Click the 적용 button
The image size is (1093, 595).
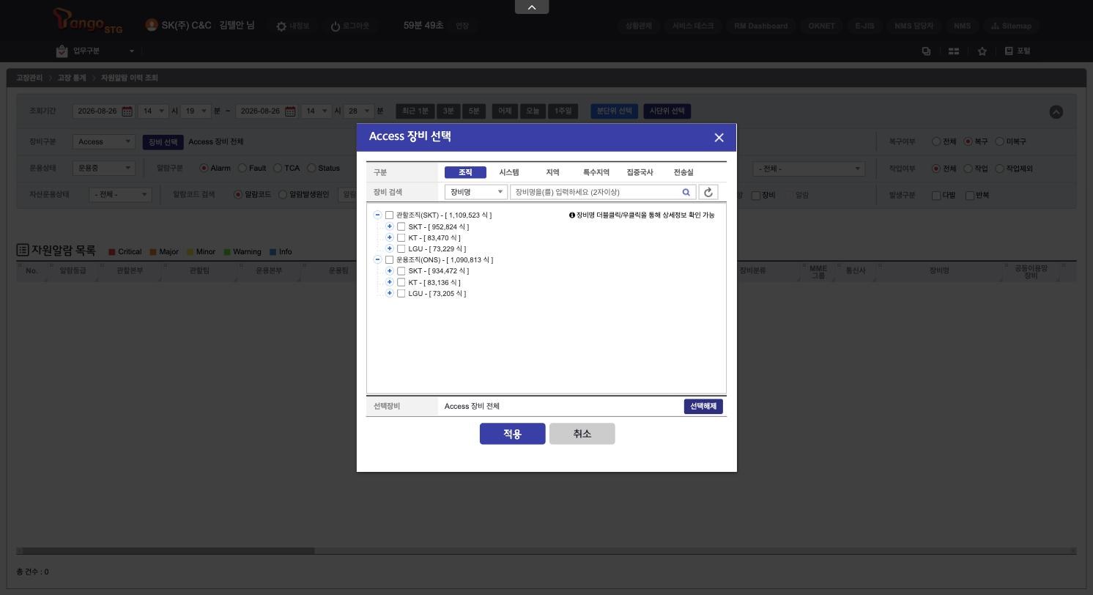pos(513,434)
